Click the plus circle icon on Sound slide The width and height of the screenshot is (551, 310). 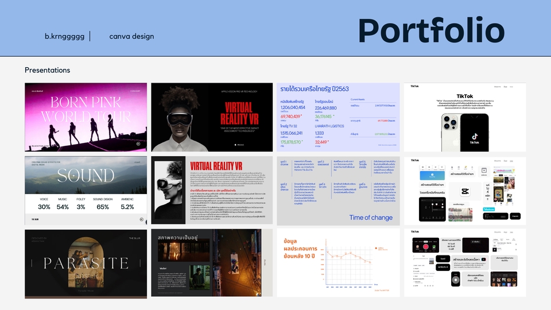pos(142,219)
